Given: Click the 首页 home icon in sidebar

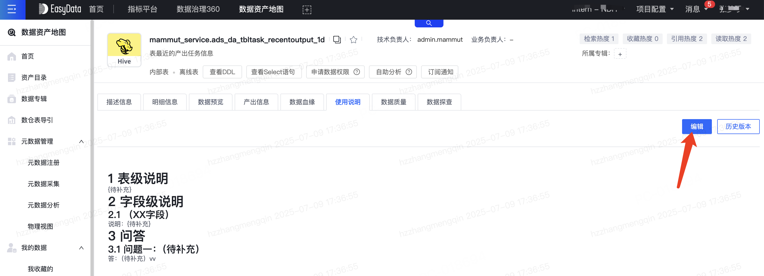Looking at the screenshot, I should tap(11, 56).
